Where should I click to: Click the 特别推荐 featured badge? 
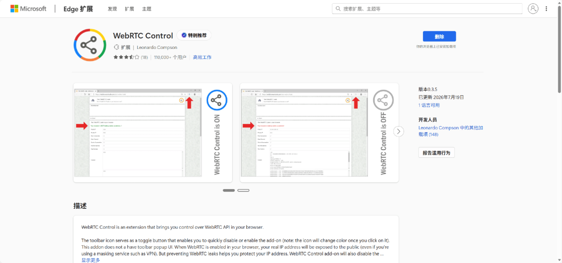pyautogui.click(x=194, y=35)
